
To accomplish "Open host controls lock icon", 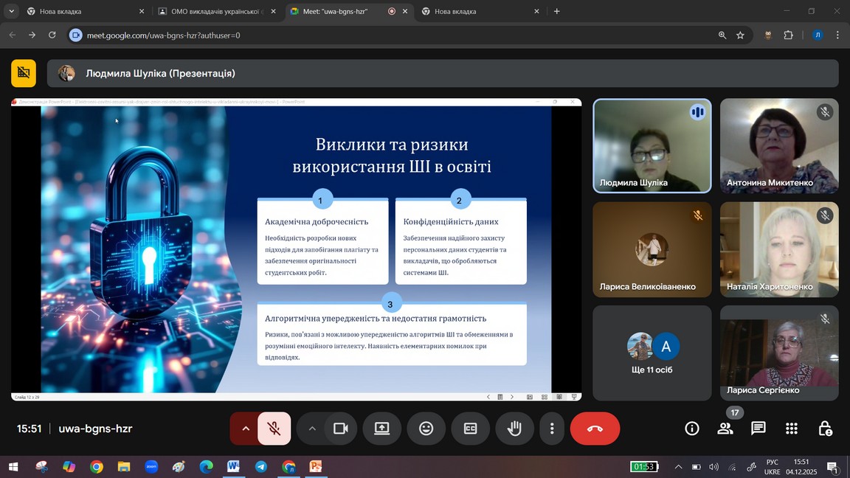I will pos(825,429).
